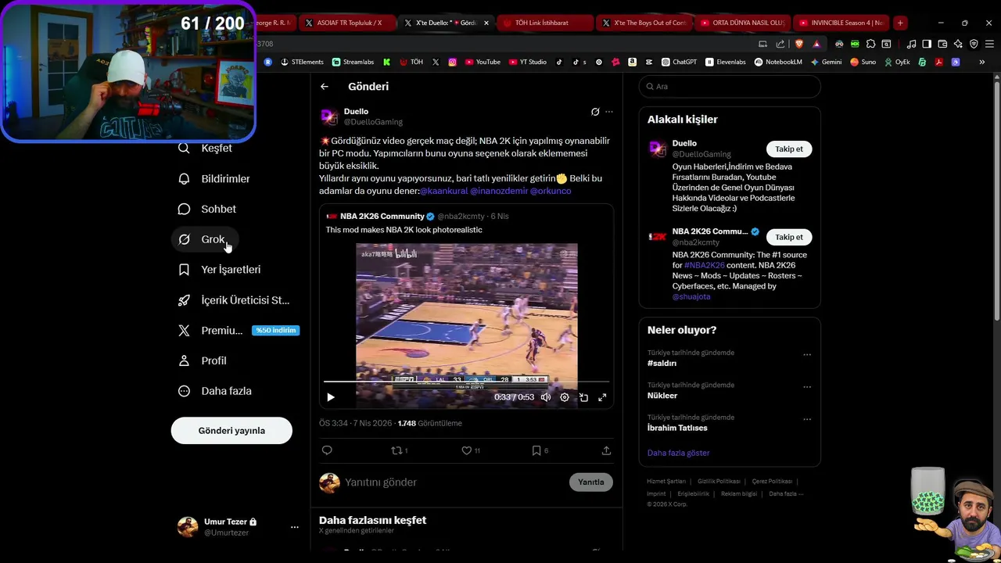1001x563 pixels.
Task: Click the video picture-in-picture icon
Action: point(583,397)
